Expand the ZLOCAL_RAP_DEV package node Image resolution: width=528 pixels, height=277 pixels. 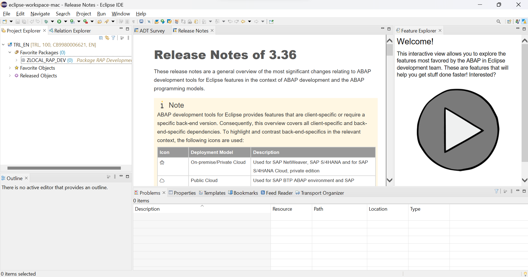(17, 60)
